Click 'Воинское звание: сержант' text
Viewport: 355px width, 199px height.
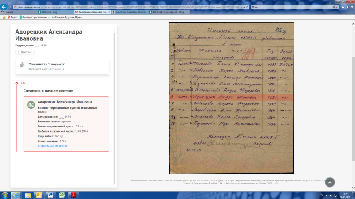click(54, 122)
